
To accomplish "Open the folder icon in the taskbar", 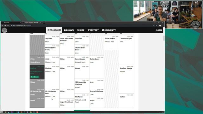I will click(x=31, y=112).
